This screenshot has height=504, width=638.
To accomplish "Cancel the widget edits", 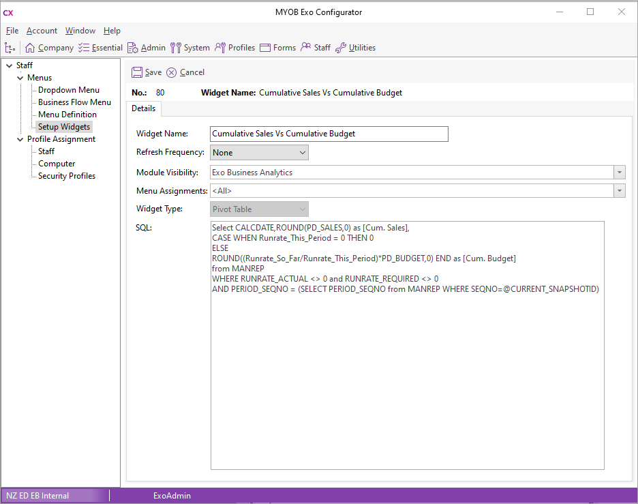I will pos(172,72).
